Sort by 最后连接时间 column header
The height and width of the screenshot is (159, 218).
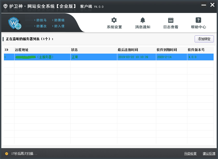pyautogui.click(x=137, y=50)
